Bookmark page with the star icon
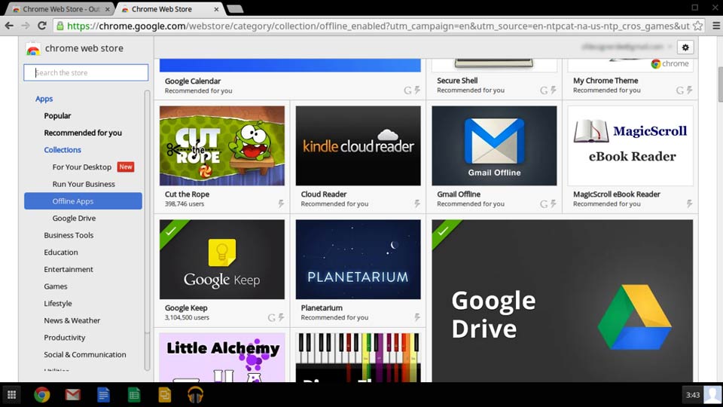The height and width of the screenshot is (407, 723). click(x=697, y=26)
